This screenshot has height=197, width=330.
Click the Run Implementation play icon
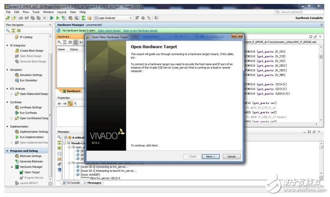coord(17,137)
